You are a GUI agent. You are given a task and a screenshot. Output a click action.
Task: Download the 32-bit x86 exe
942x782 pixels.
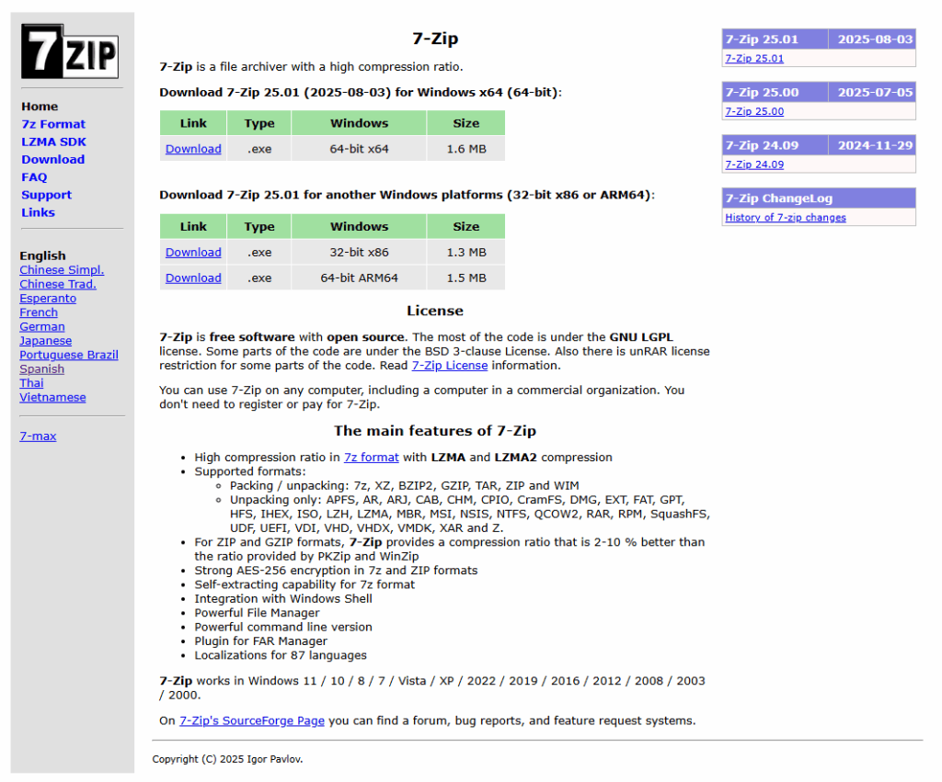tap(192, 252)
